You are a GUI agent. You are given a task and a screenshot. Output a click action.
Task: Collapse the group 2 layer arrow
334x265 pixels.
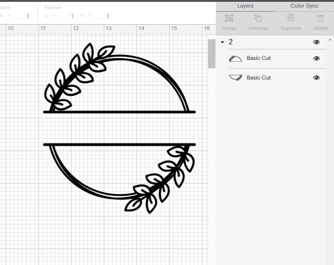[223, 42]
